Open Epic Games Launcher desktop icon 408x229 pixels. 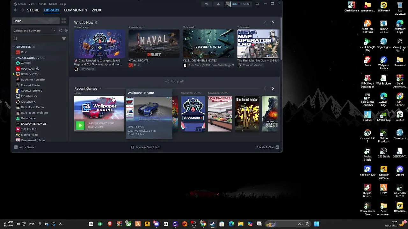pyautogui.click(x=368, y=100)
